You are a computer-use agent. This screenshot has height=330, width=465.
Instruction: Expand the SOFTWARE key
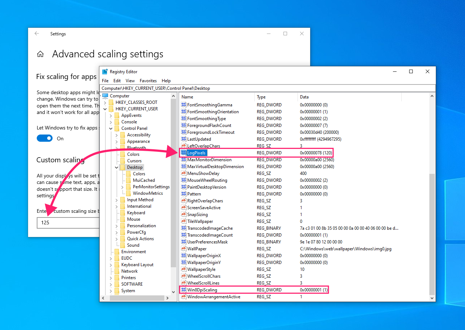click(x=111, y=284)
